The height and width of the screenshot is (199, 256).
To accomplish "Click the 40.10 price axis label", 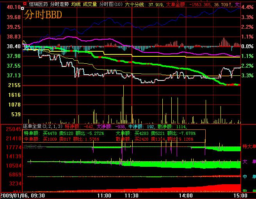I will point(14,7).
